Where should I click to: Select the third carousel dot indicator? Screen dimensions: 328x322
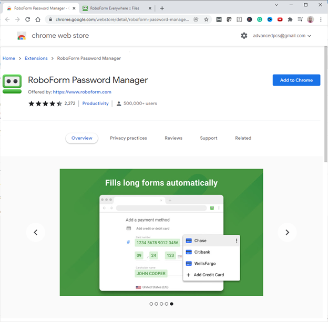[x=161, y=304]
